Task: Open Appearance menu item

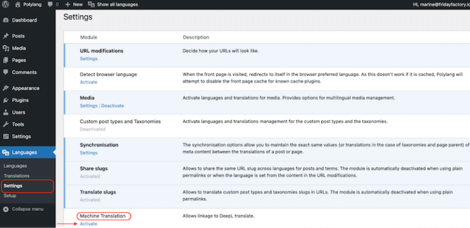Action: (26, 88)
